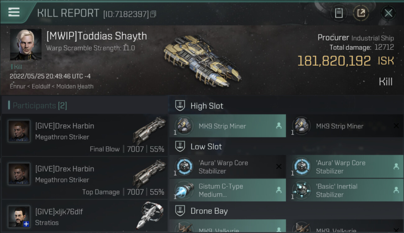
Task: Click the dropped 'Aura' Warp Core Stabilizer
Action: coord(345,167)
